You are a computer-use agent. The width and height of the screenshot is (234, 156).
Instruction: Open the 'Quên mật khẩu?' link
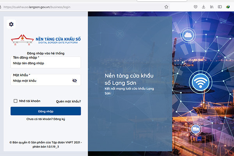pyautogui.click(x=68, y=101)
